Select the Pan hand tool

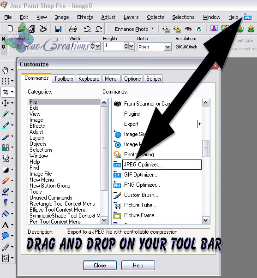[6, 70]
